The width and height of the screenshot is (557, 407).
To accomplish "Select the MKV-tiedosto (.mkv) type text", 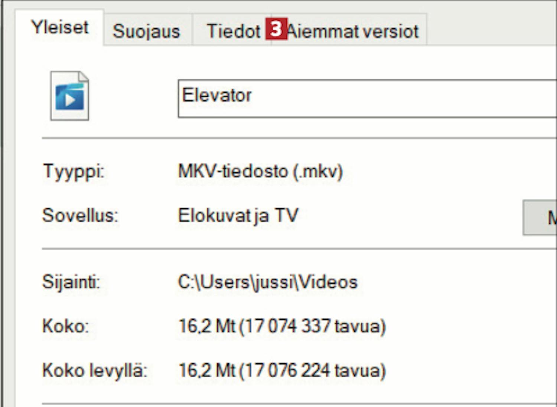I will coord(261,172).
